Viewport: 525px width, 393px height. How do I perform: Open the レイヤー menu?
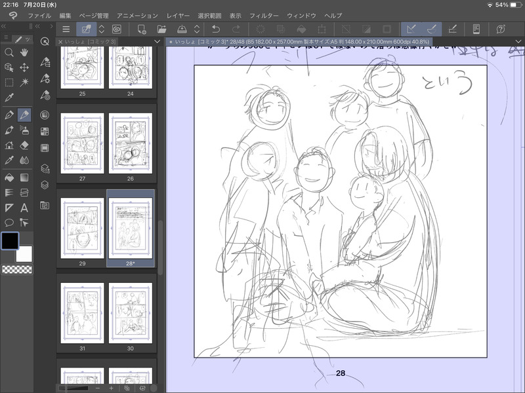click(x=178, y=15)
